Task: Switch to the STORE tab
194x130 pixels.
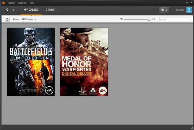Action: [x=50, y=10]
